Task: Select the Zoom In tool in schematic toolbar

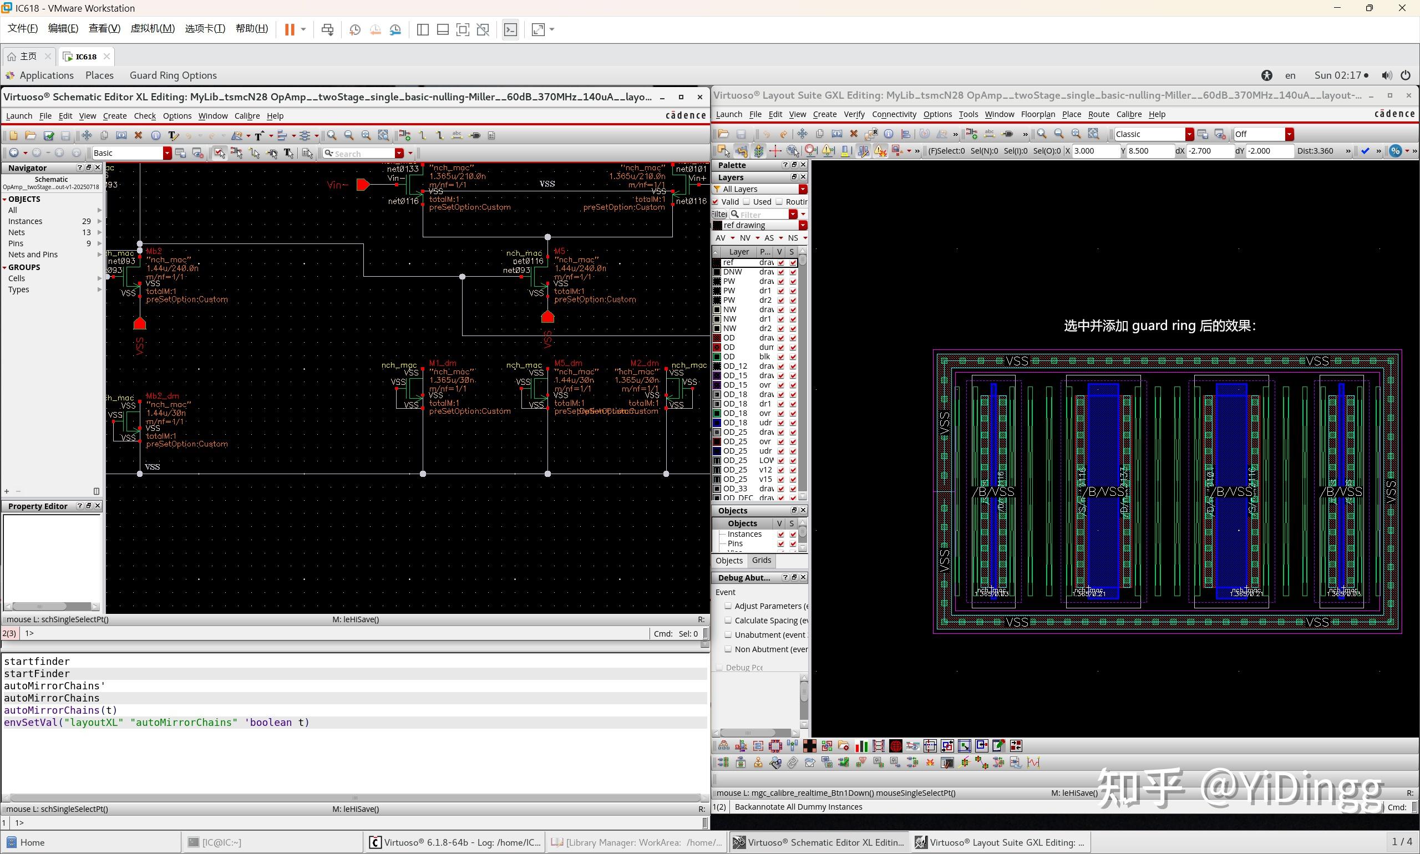Action: 332,135
